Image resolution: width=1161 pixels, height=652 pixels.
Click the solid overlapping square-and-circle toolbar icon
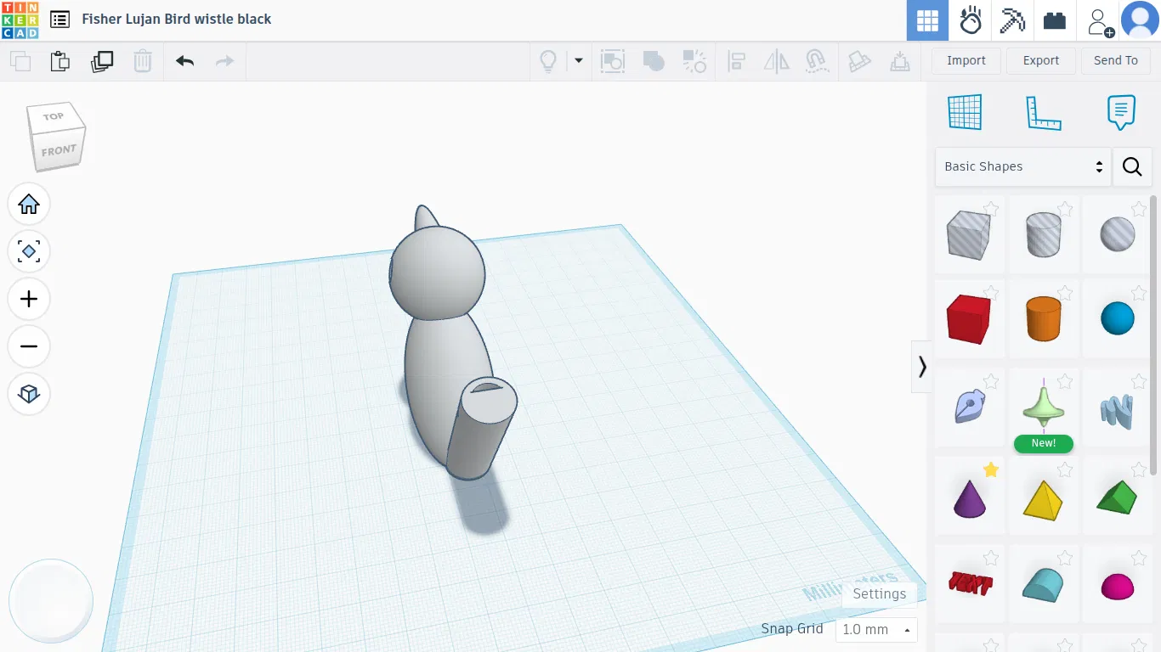pyautogui.click(x=654, y=61)
